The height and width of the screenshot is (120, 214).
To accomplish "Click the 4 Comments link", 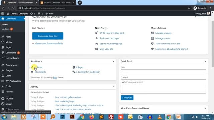I will coord(40,72).
